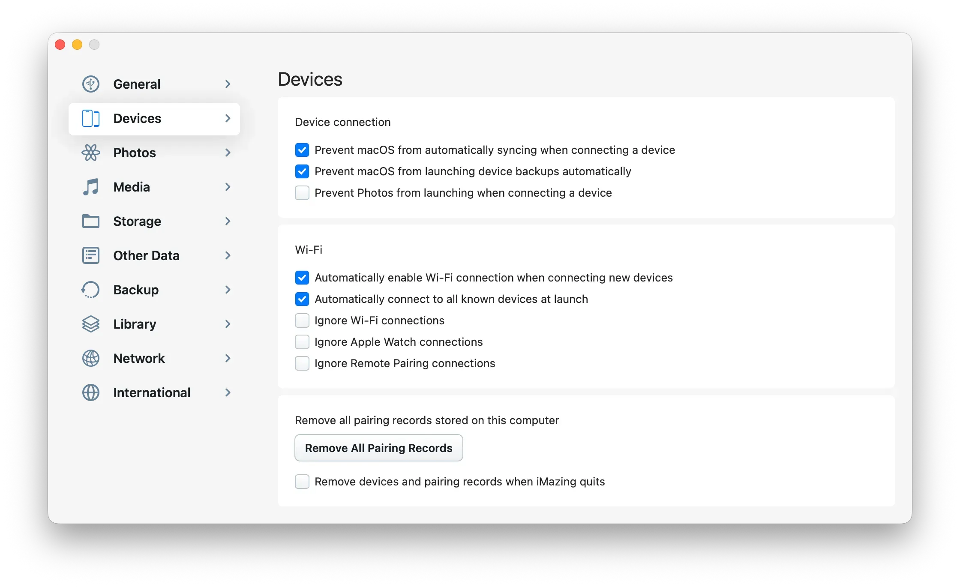Select the Storage folder icon
The height and width of the screenshot is (587, 960).
(90, 221)
